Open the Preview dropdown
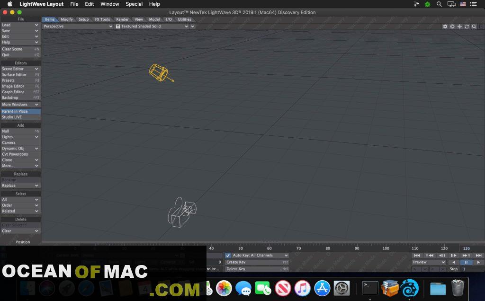Screen dimensions: 485x301 pos(429,262)
